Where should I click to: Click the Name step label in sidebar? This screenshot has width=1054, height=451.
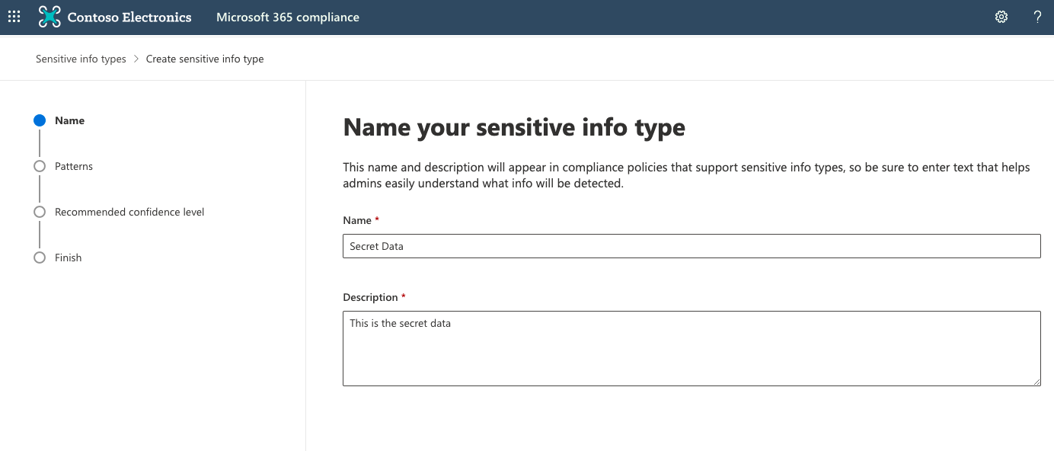pos(69,120)
